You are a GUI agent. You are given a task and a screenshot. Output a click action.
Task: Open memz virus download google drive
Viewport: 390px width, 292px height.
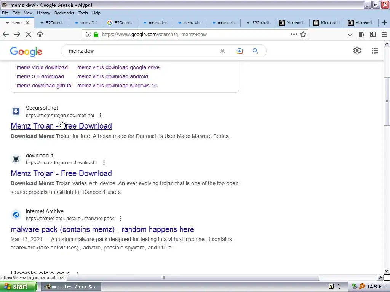click(118, 67)
